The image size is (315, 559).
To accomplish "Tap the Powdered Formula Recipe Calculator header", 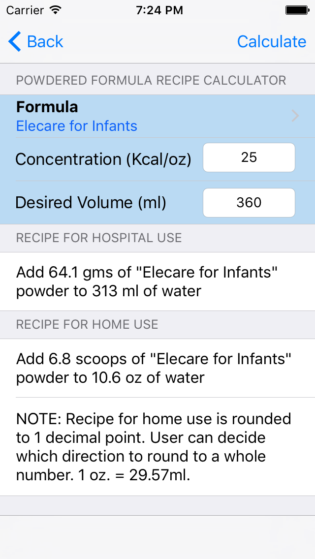I will (x=151, y=80).
